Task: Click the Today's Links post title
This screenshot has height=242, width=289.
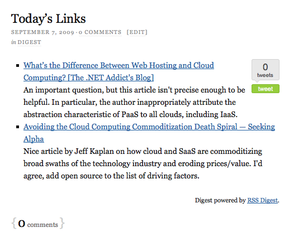Action: click(49, 18)
